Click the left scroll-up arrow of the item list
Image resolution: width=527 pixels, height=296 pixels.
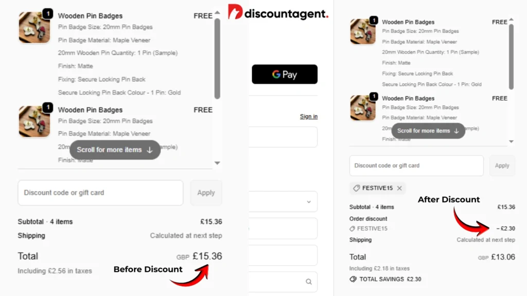(218, 13)
